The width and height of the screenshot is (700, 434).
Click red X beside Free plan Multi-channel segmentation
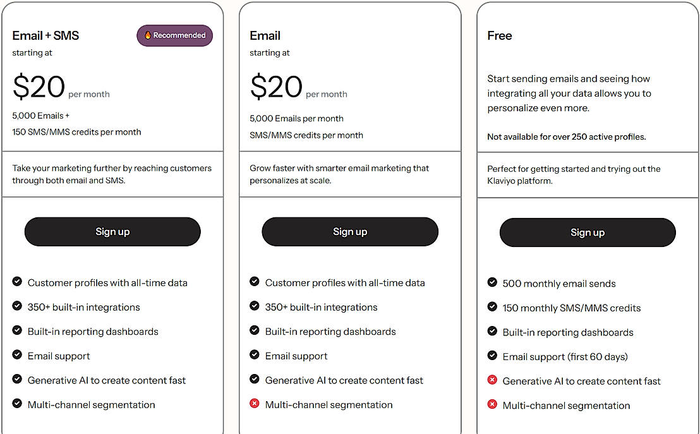pyautogui.click(x=492, y=404)
